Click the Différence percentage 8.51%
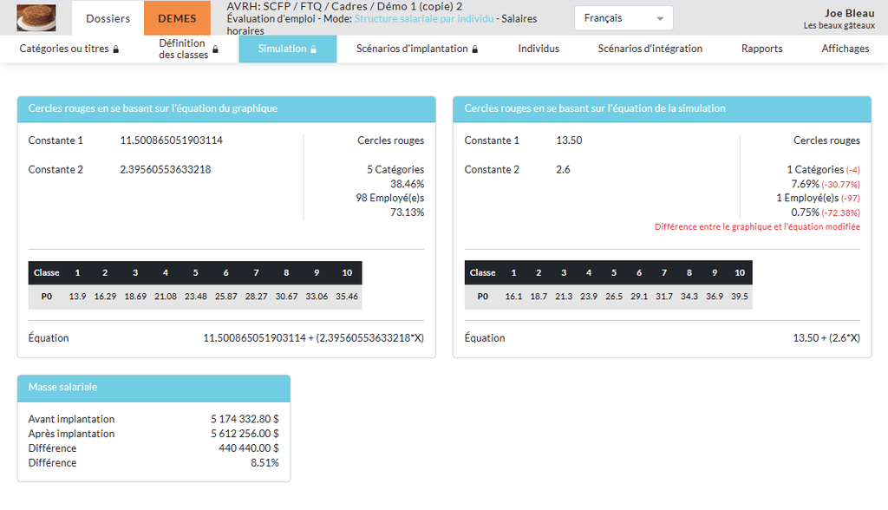This screenshot has width=888, height=510. point(265,463)
